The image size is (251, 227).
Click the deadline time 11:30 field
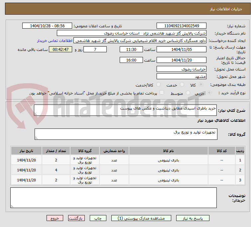[x=131, y=49]
